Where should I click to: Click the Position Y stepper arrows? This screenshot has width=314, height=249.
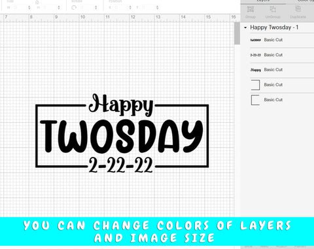click(158, 8)
